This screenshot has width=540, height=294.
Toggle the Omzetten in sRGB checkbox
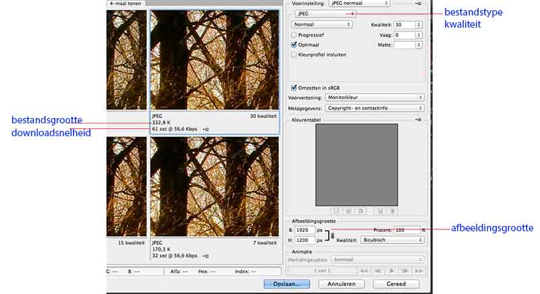[x=294, y=87]
